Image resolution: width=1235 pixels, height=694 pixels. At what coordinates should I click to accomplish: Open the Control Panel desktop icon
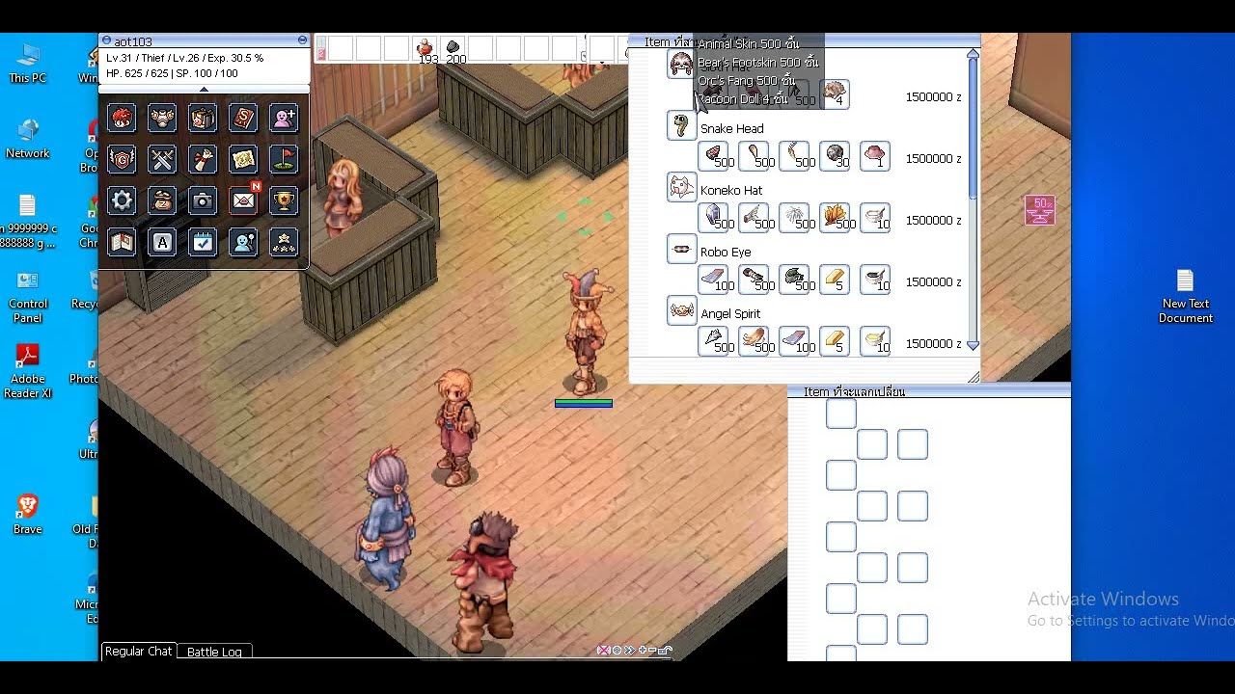click(x=27, y=297)
